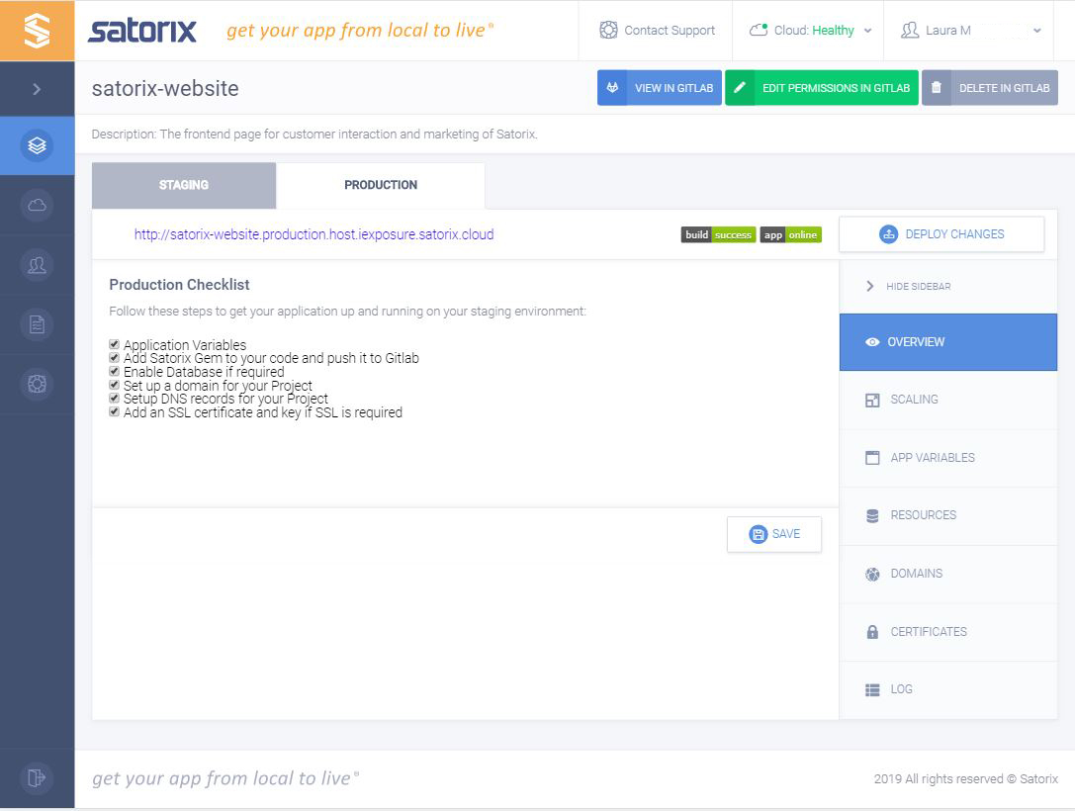Screen dimensions: 1075x811
Task: Click the pencil edit permissions icon
Action: coord(740,88)
